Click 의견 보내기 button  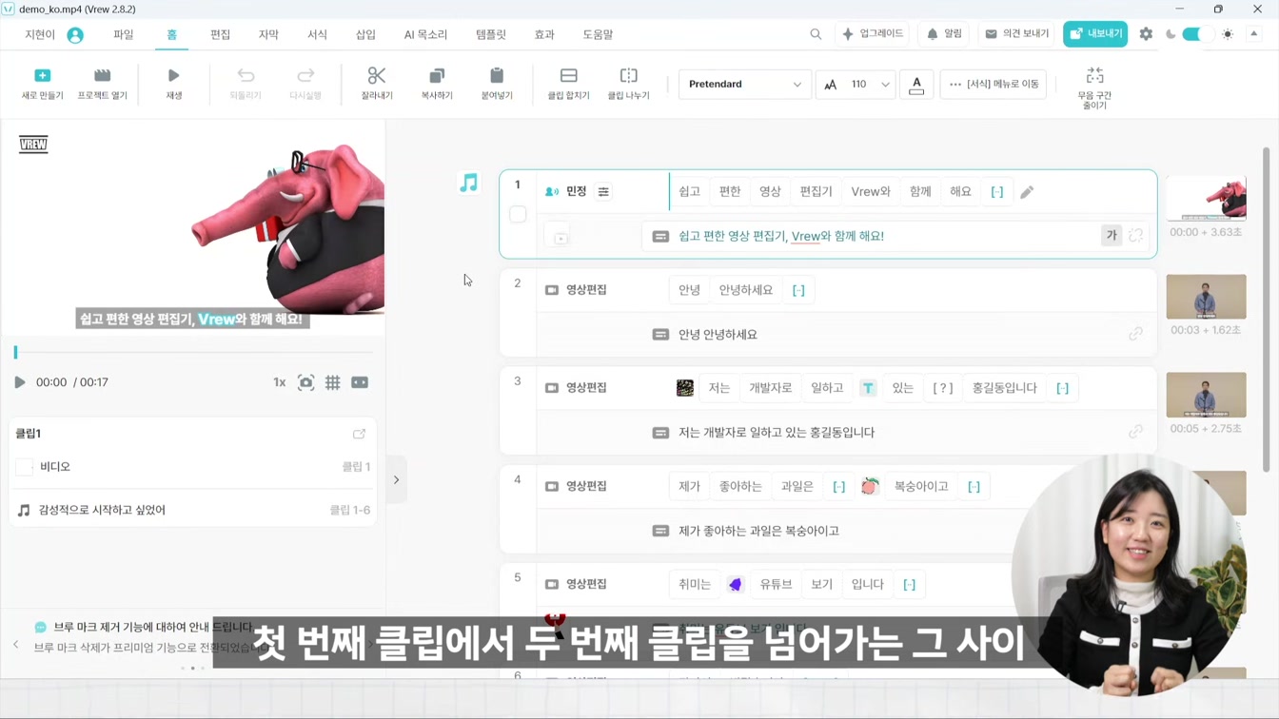[1016, 34]
